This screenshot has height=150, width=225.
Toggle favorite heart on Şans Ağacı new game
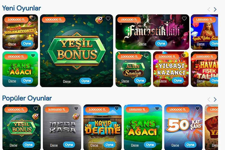coord(33,56)
